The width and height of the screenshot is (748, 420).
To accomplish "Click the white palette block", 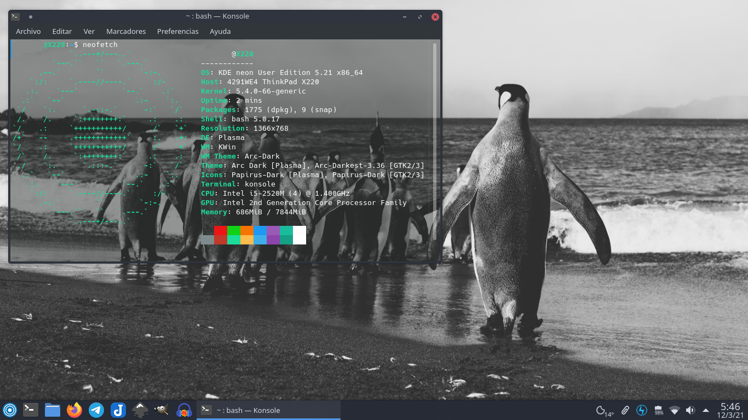I will pyautogui.click(x=300, y=235).
